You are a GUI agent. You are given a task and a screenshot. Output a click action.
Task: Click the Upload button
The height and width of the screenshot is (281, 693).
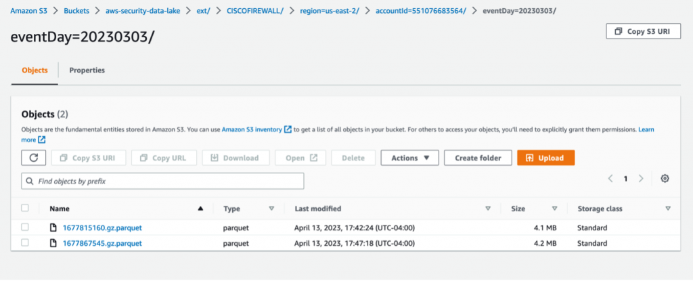click(545, 158)
